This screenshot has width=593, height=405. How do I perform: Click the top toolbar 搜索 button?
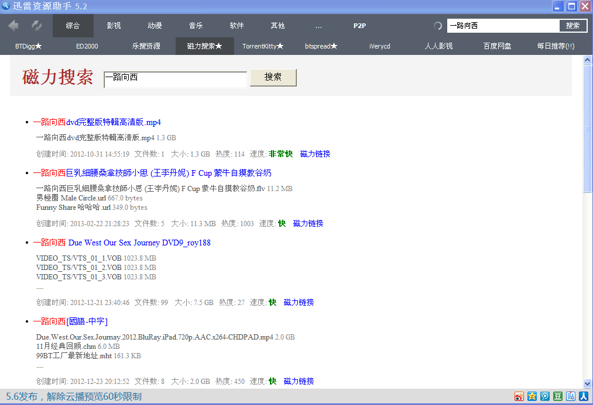573,26
